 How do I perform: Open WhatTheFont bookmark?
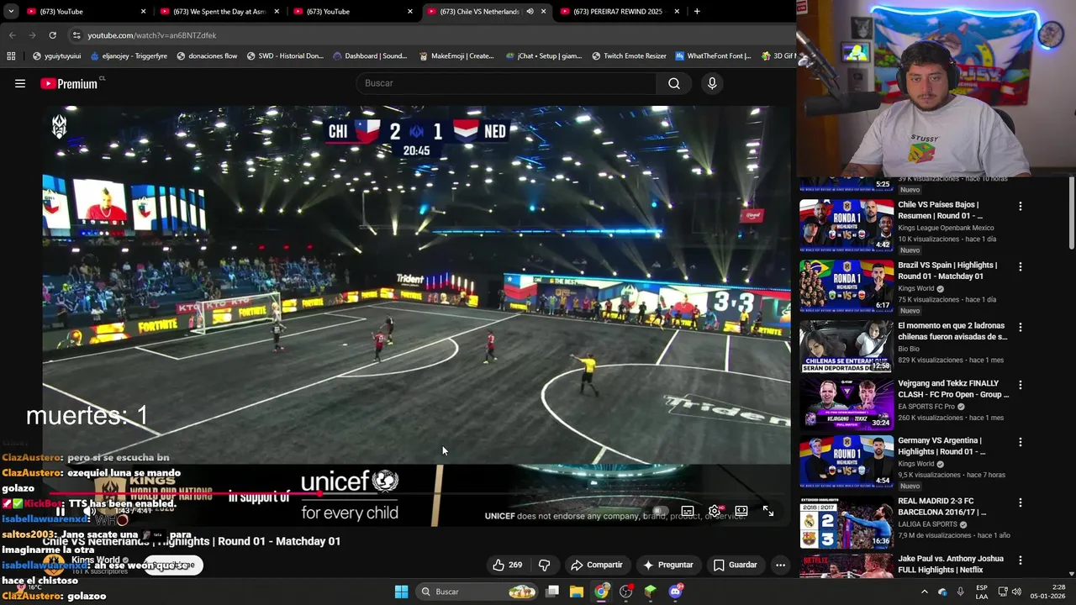pos(712,56)
